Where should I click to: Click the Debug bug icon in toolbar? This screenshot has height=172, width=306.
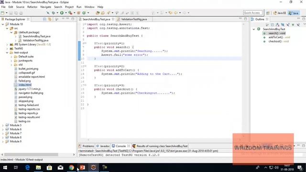click(x=53, y=13)
